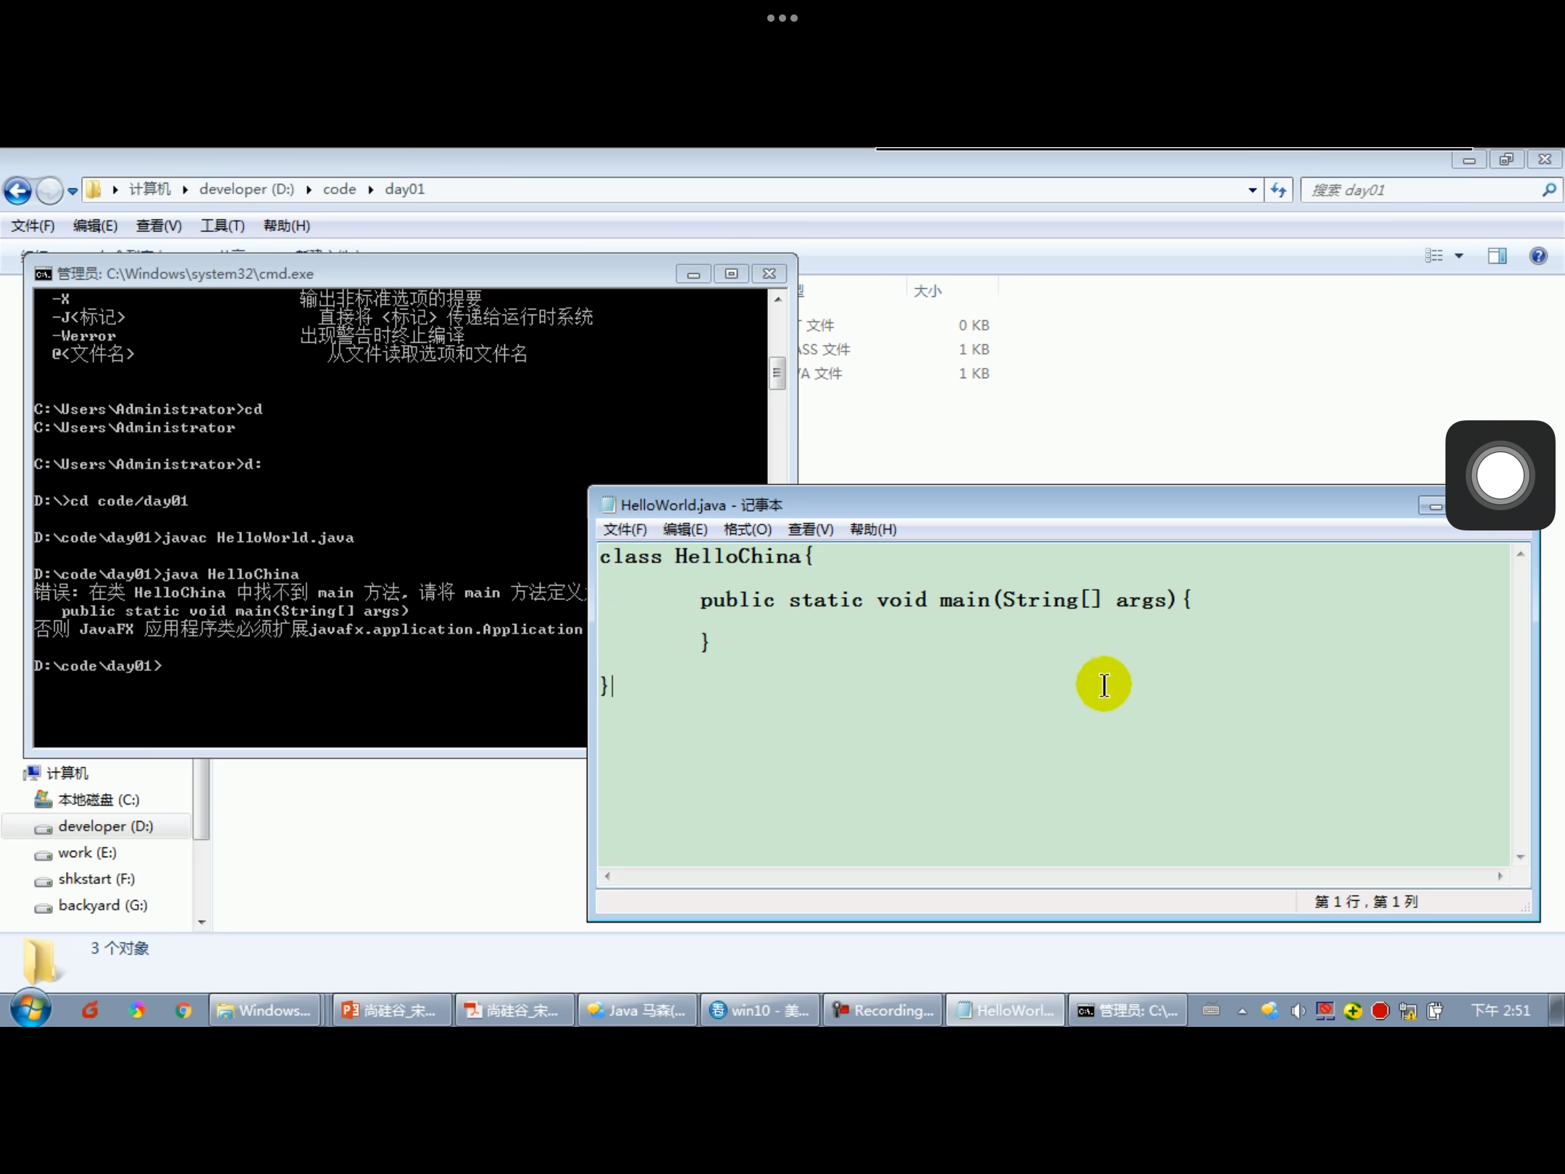Click the search magnifier icon in Explorer
The height and width of the screenshot is (1174, 1565).
[x=1548, y=190]
